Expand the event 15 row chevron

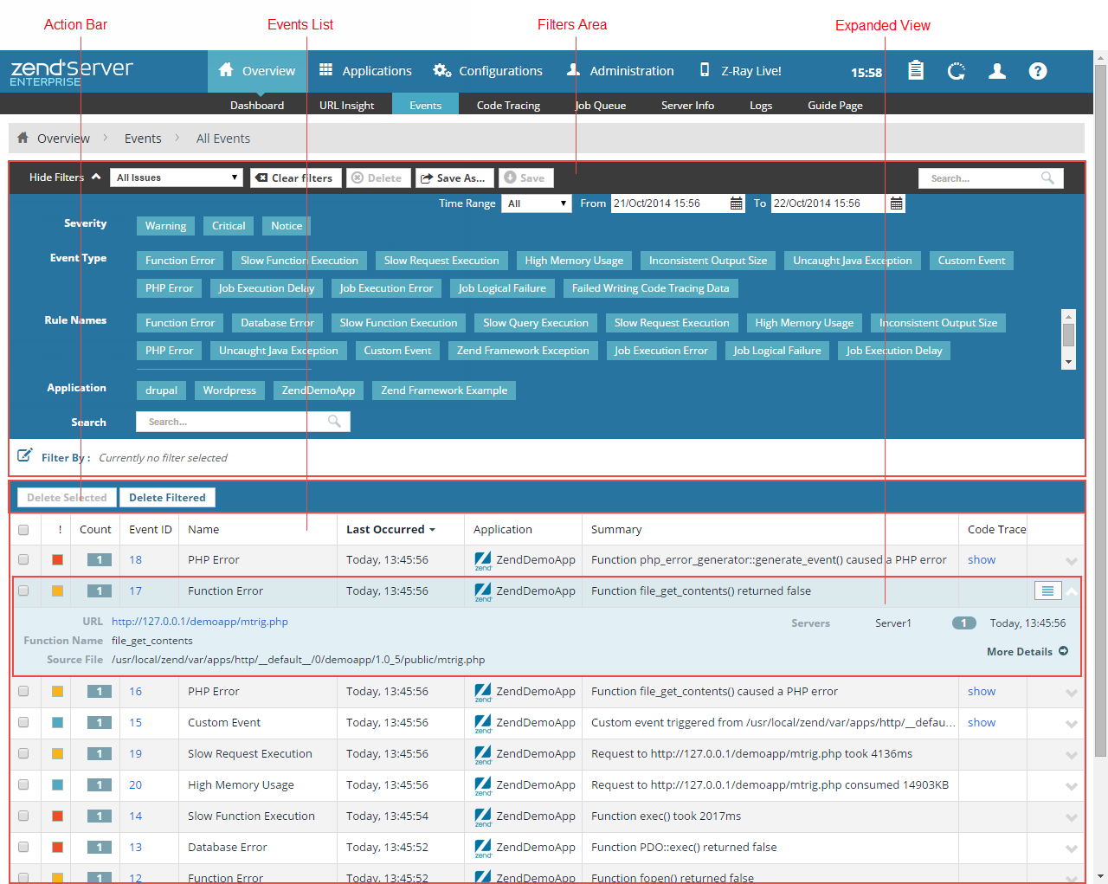(x=1071, y=724)
